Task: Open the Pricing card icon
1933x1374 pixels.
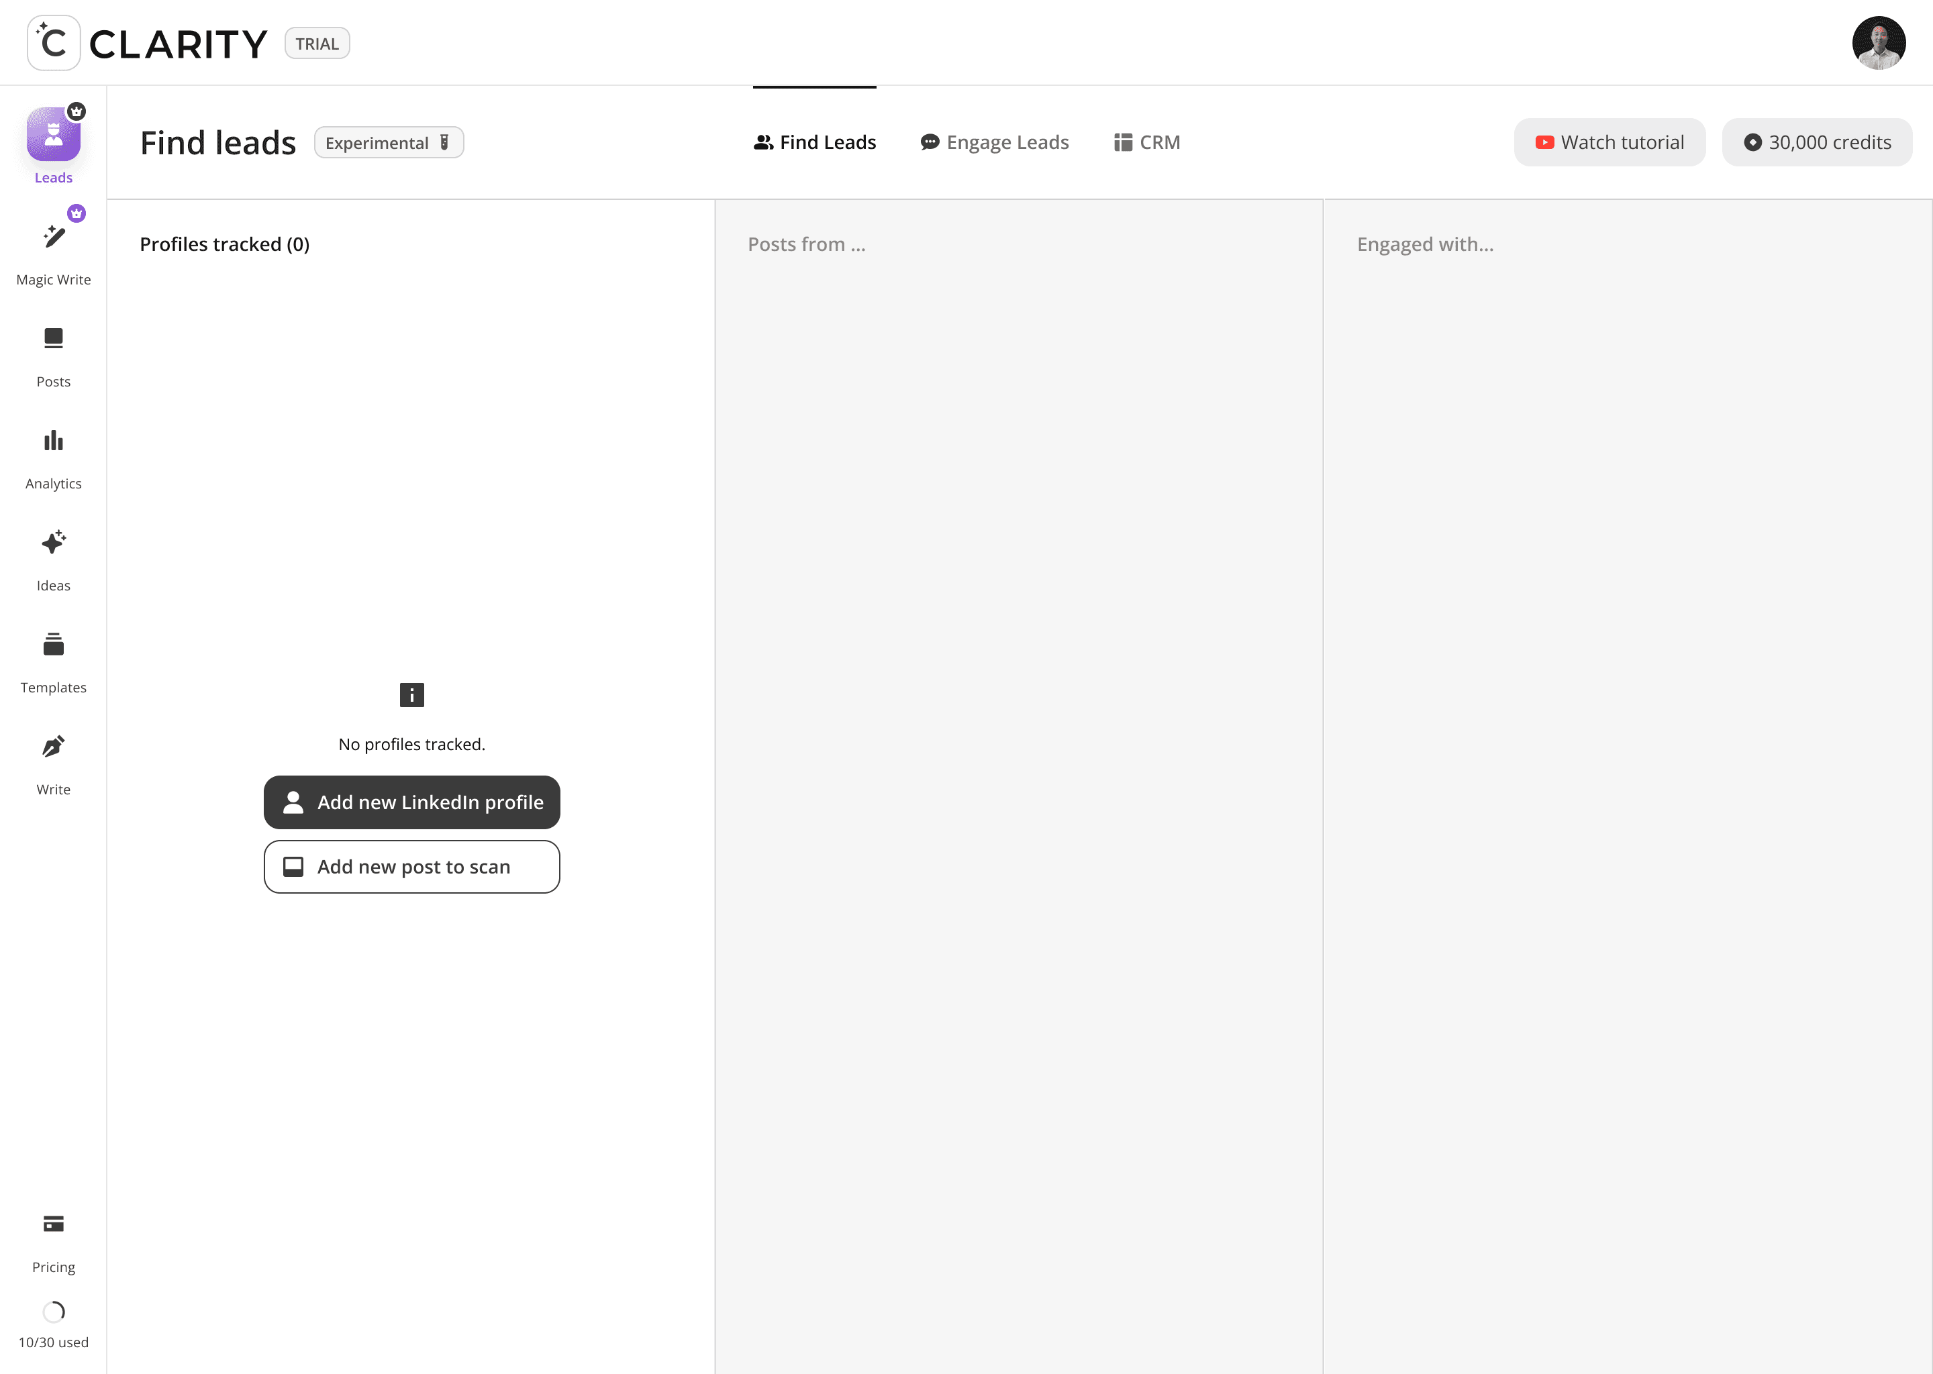Action: click(53, 1224)
